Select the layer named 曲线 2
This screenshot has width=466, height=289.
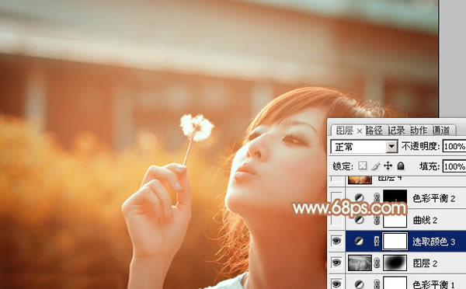(425, 220)
